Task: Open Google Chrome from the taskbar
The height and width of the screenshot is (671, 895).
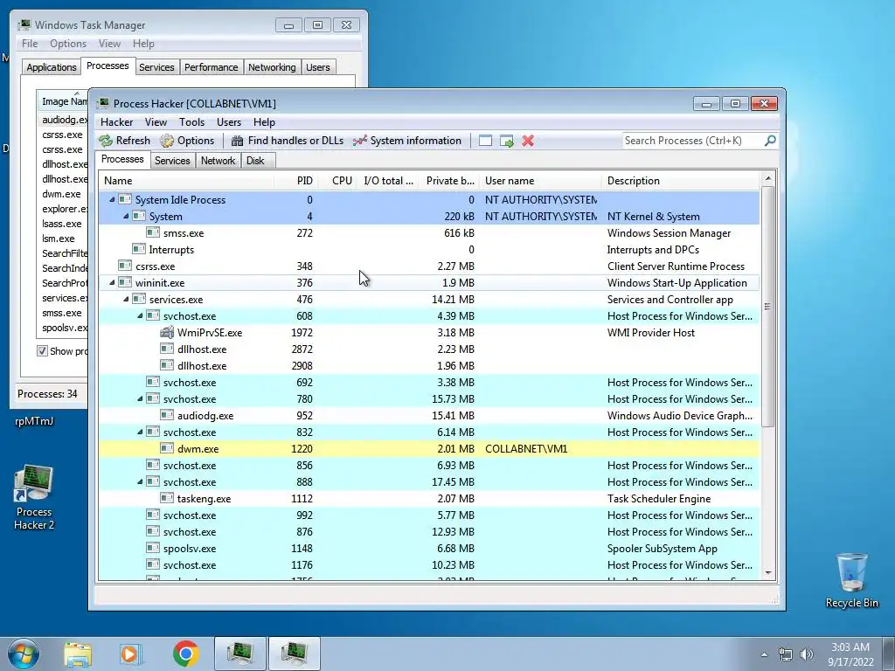Action: click(185, 654)
